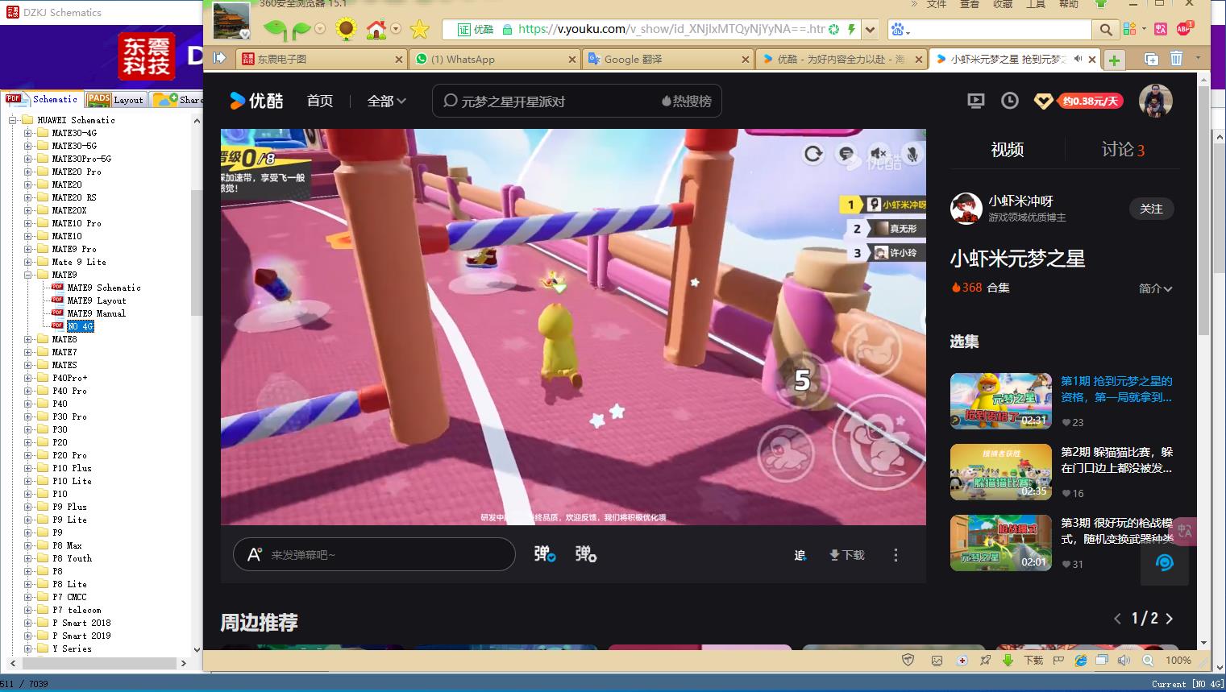Click the VIP diamond membership icon
The image size is (1226, 692).
1044,102
